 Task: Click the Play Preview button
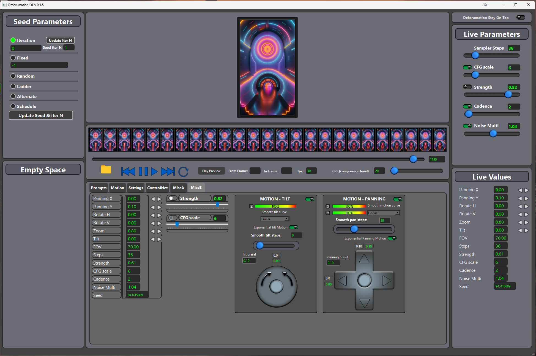pyautogui.click(x=211, y=171)
